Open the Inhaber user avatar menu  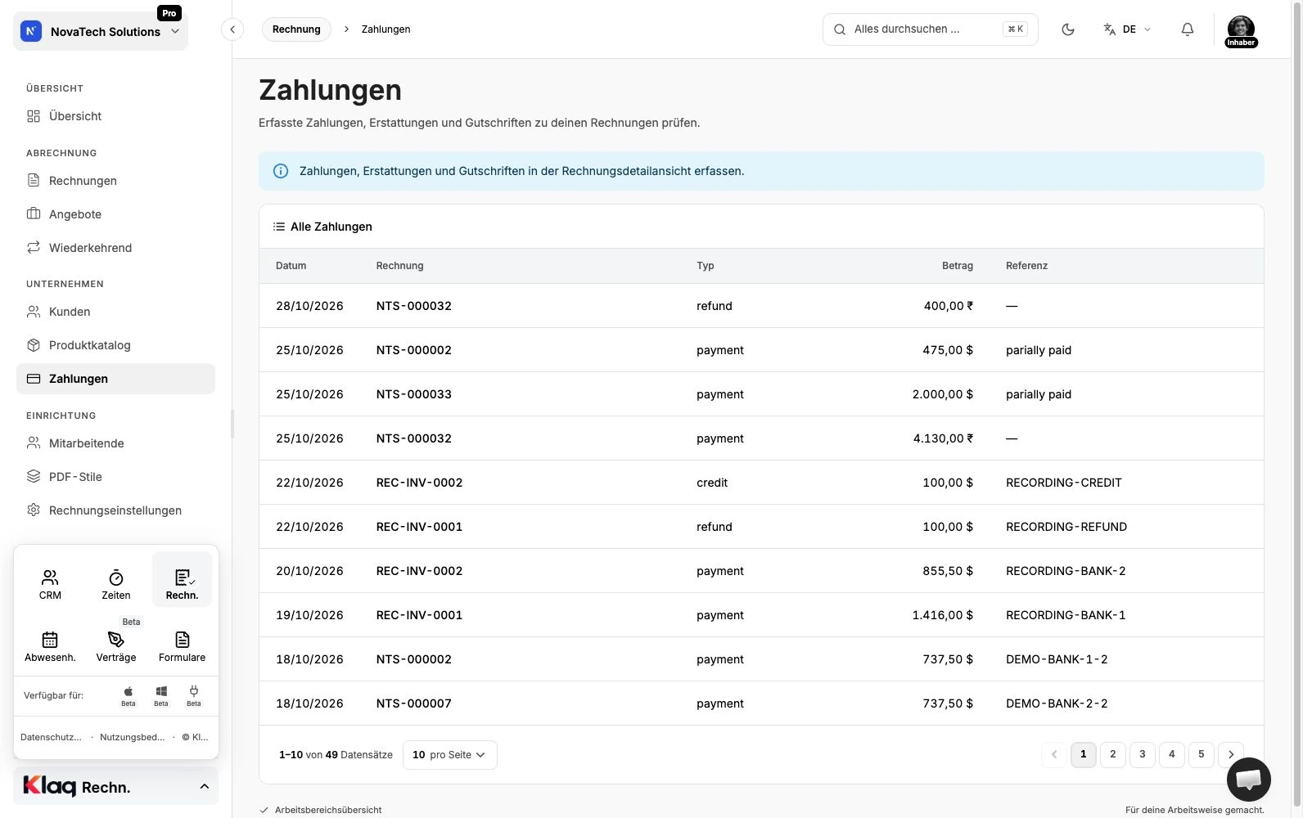tap(1241, 31)
